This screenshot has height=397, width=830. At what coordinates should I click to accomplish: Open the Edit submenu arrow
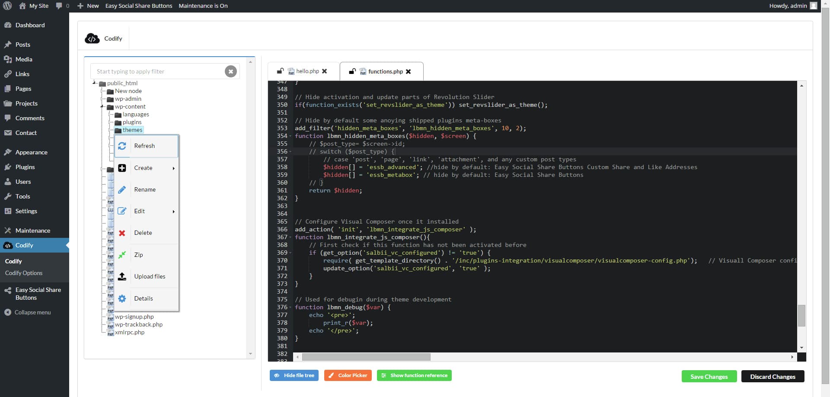[x=173, y=211]
